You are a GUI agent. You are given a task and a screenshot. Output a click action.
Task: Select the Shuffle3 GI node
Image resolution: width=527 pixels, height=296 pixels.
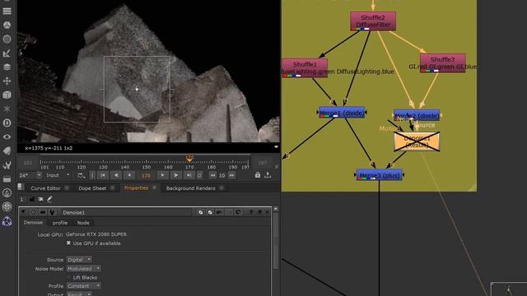point(443,62)
